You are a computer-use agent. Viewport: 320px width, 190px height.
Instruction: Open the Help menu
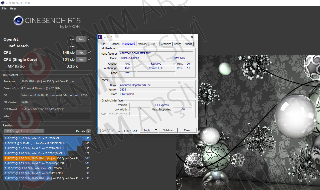click(13, 8)
